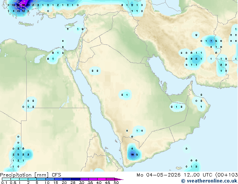Viewport: 238px width, 184px height.
Task: Select the 0.1–0.5 mm legend color box
Action: 6,179
